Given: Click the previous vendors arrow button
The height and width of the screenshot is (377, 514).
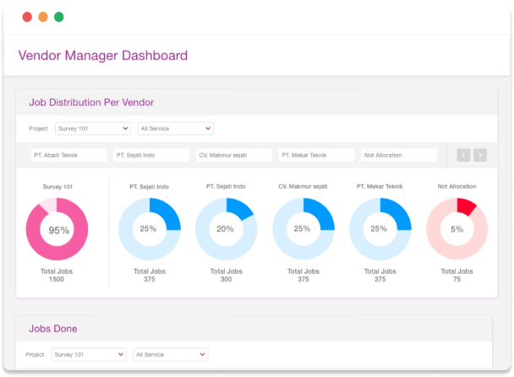Looking at the screenshot, I should [x=463, y=155].
